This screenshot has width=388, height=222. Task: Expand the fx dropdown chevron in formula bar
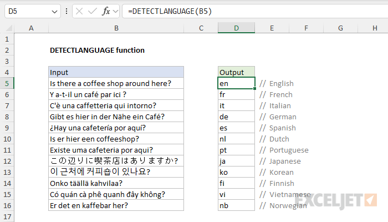point(115,11)
